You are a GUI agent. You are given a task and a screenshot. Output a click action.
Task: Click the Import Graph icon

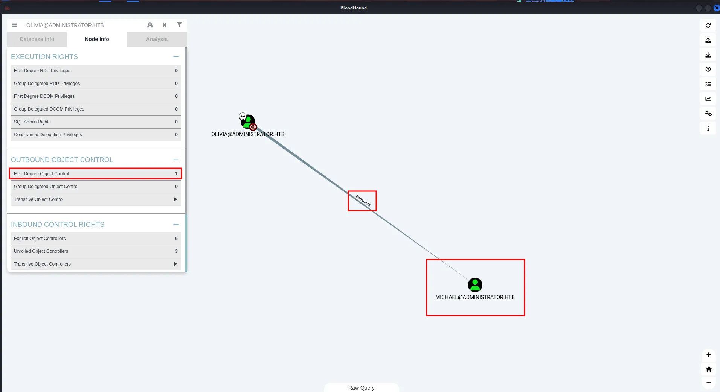pos(708,55)
